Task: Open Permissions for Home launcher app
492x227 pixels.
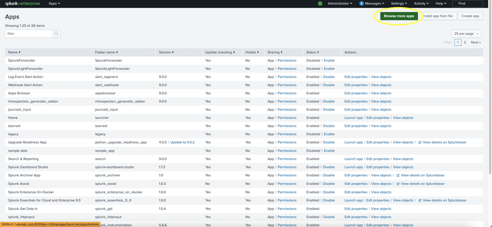Action: (x=287, y=118)
